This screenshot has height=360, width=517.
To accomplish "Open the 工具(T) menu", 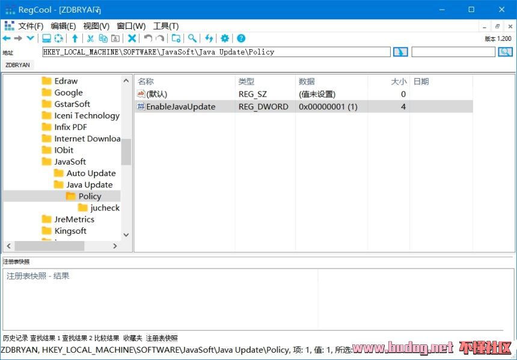I will pos(166,26).
